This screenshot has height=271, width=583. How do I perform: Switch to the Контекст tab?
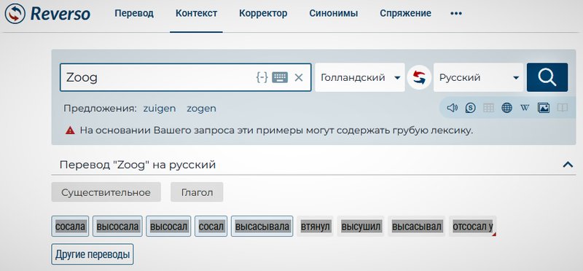tap(196, 13)
